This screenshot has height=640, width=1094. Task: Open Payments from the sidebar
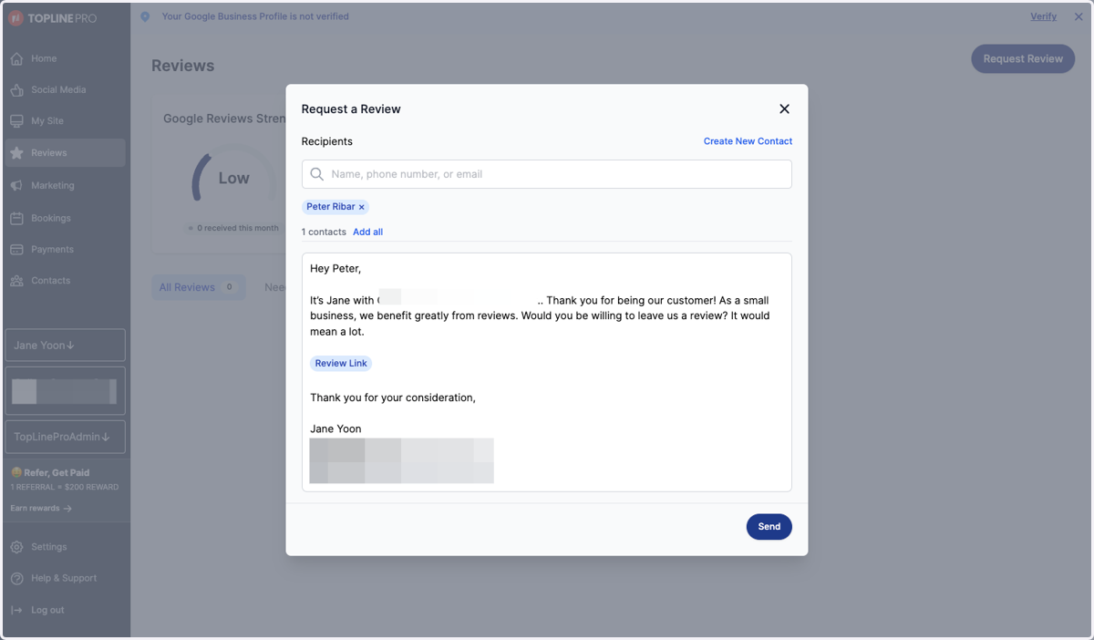(x=65, y=249)
